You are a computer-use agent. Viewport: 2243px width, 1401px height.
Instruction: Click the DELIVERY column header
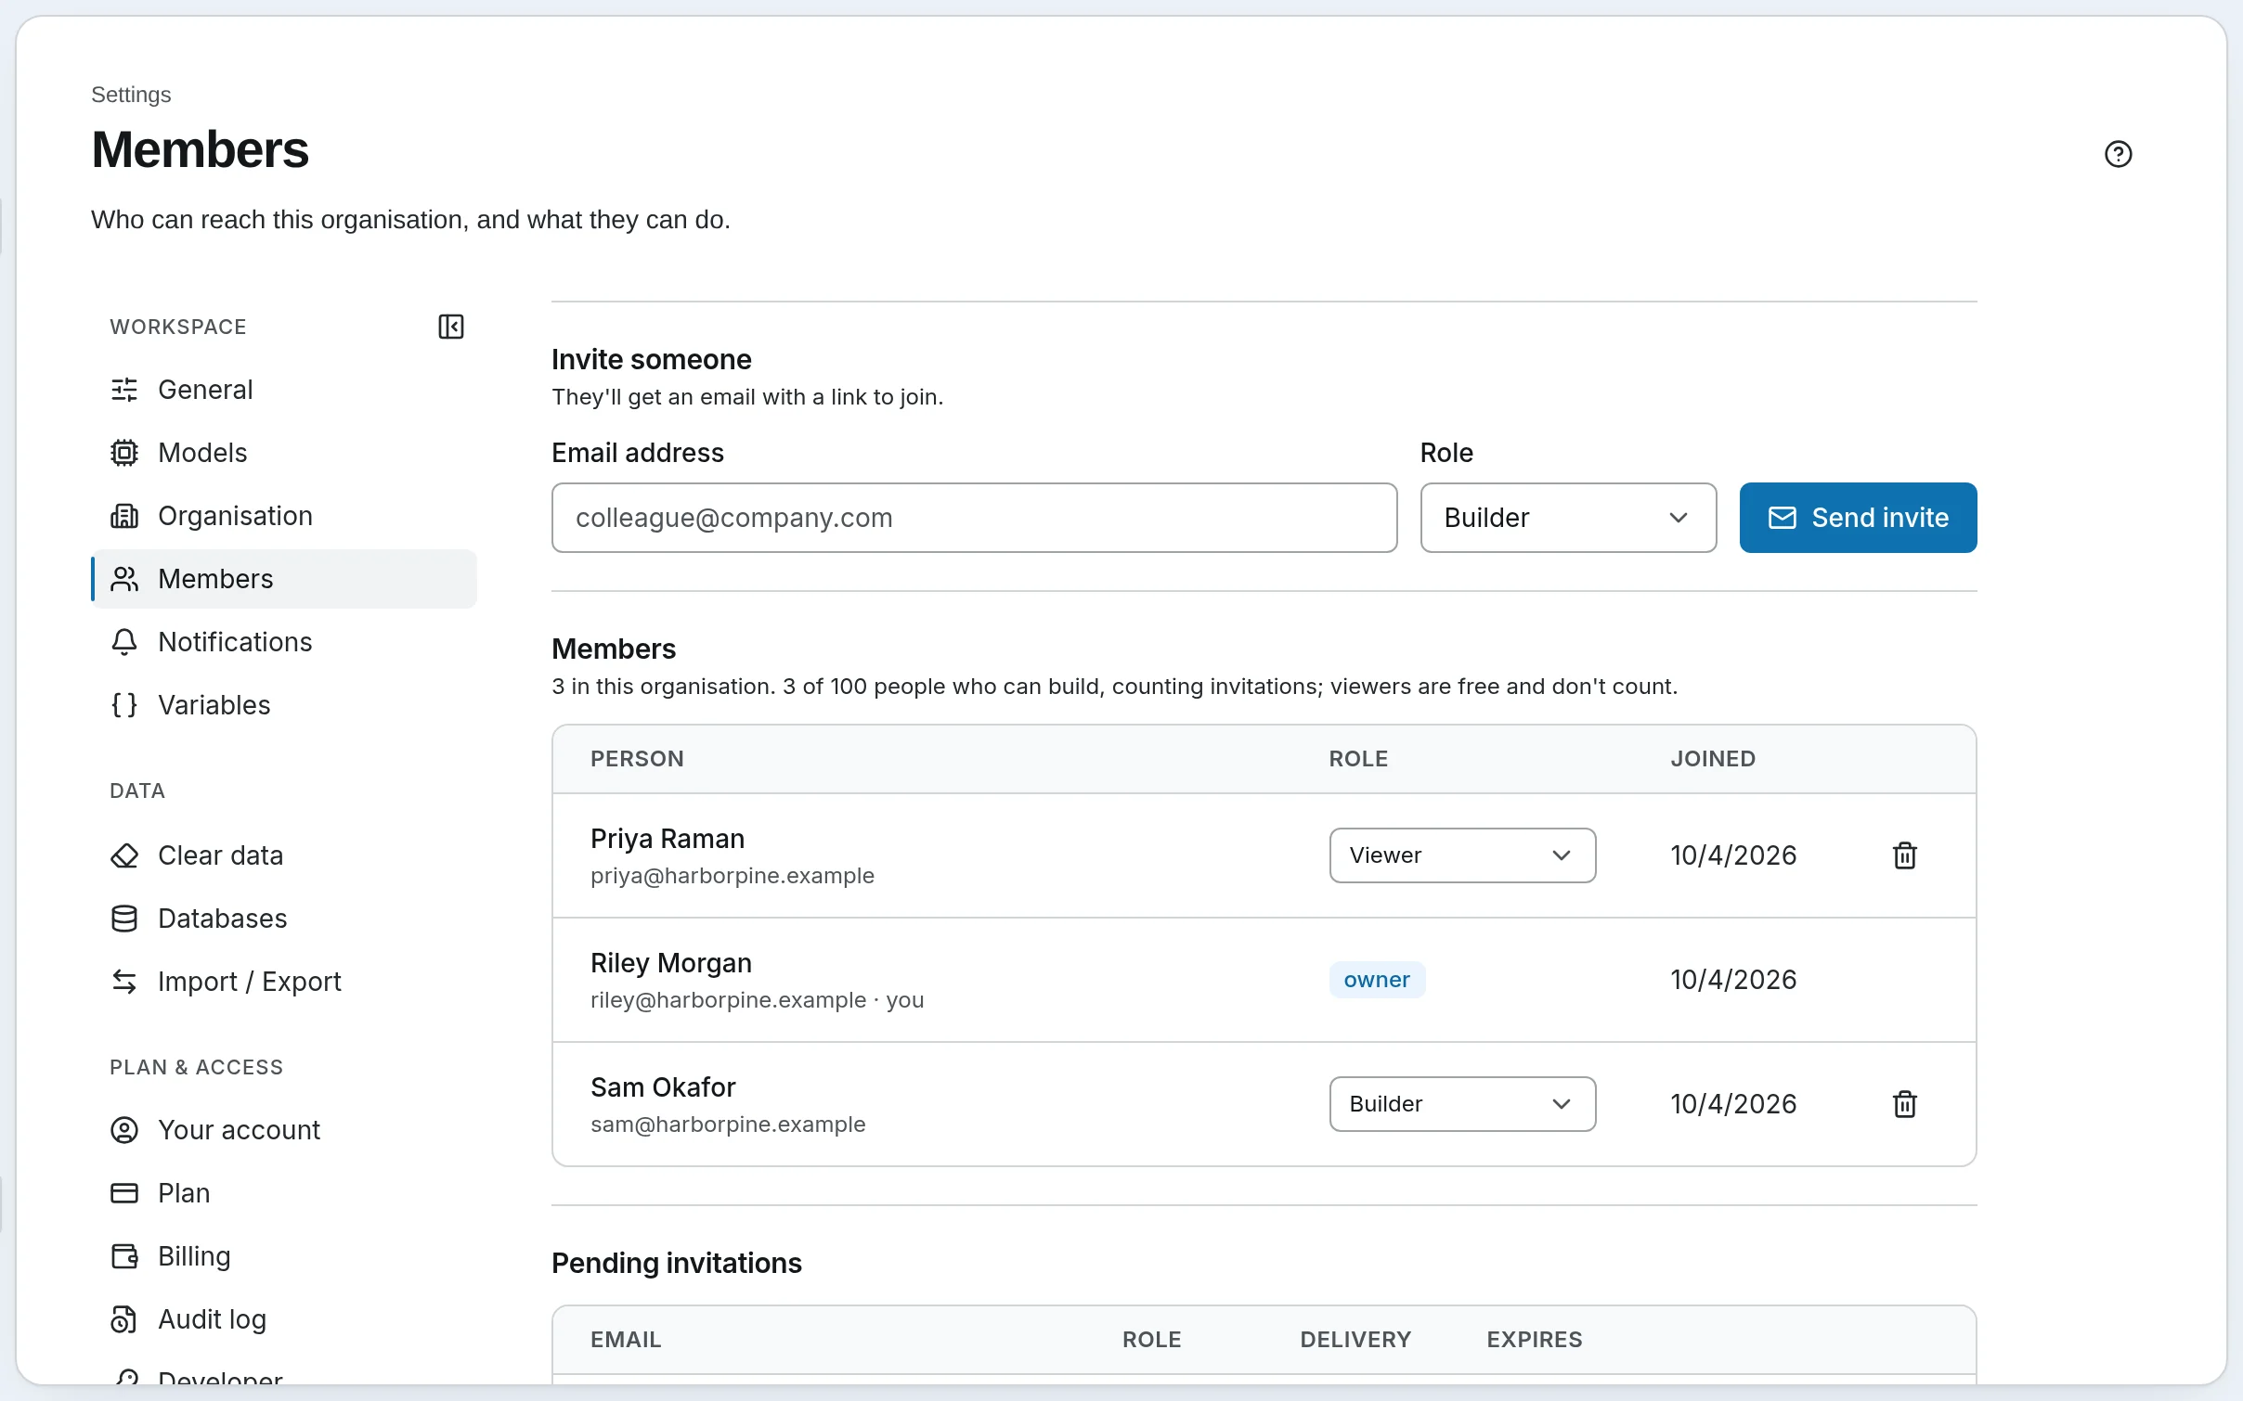(1355, 1340)
